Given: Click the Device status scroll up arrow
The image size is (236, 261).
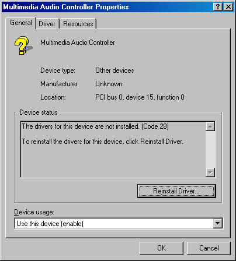Looking at the screenshot, I should point(210,126).
